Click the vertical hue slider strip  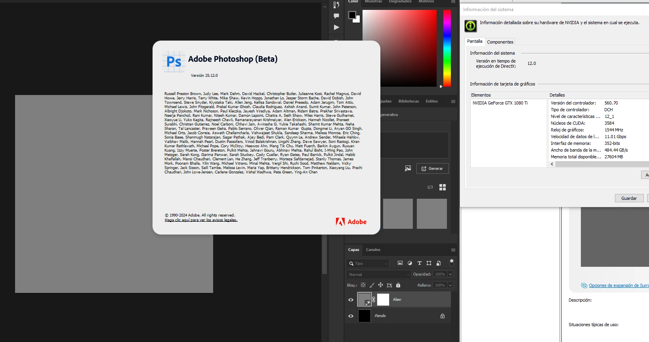pyautogui.click(x=447, y=48)
